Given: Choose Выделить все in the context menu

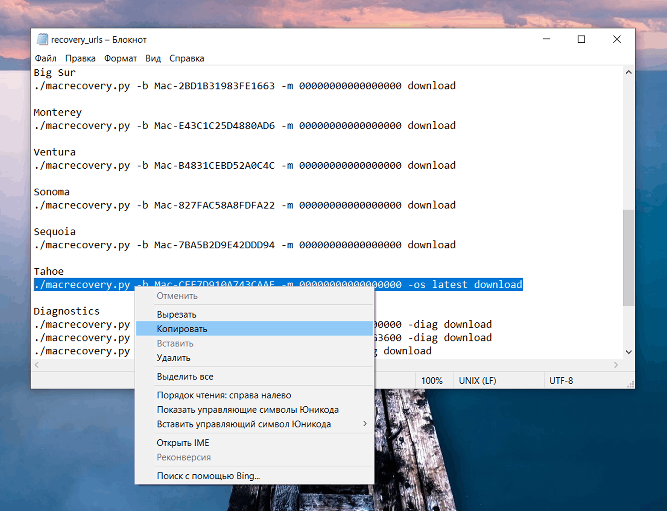Looking at the screenshot, I should 254,376.
